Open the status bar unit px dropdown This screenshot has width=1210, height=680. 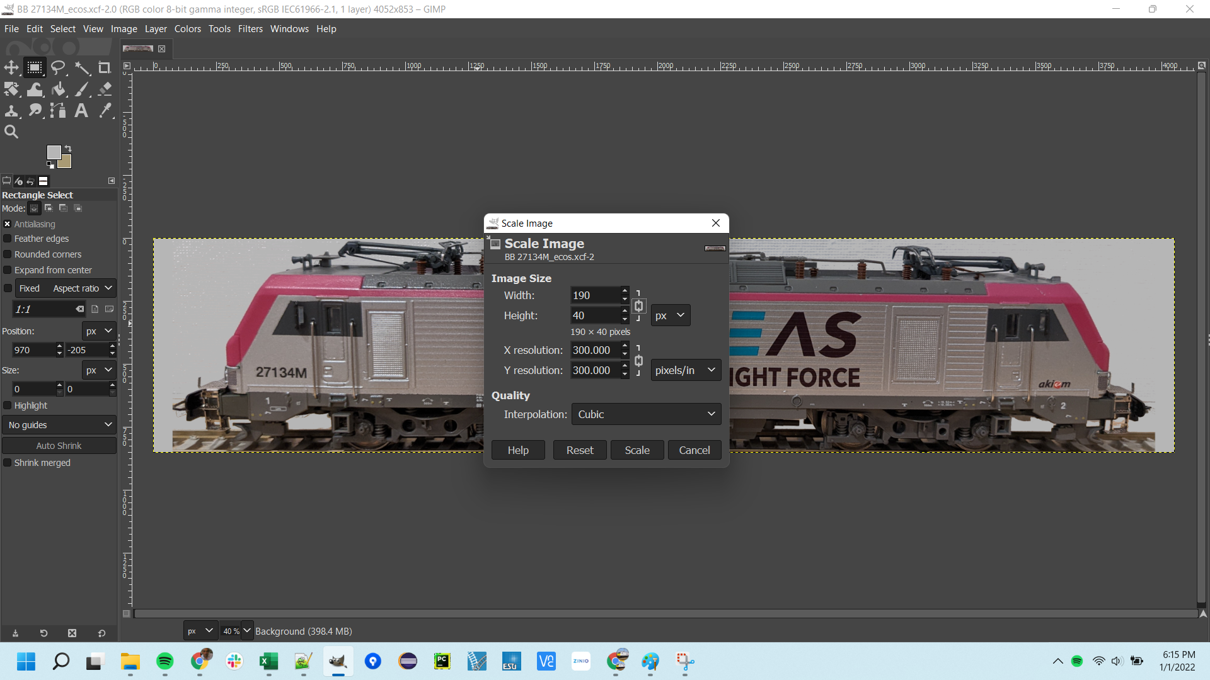200,631
